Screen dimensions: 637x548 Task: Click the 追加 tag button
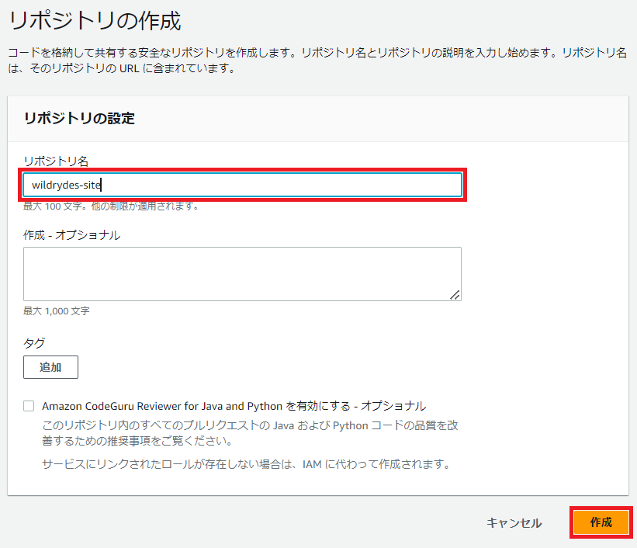[x=50, y=367]
